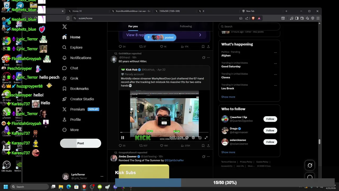The height and width of the screenshot is (191, 339).
Task: Open more options on Etharzi's post
Action: [208, 58]
